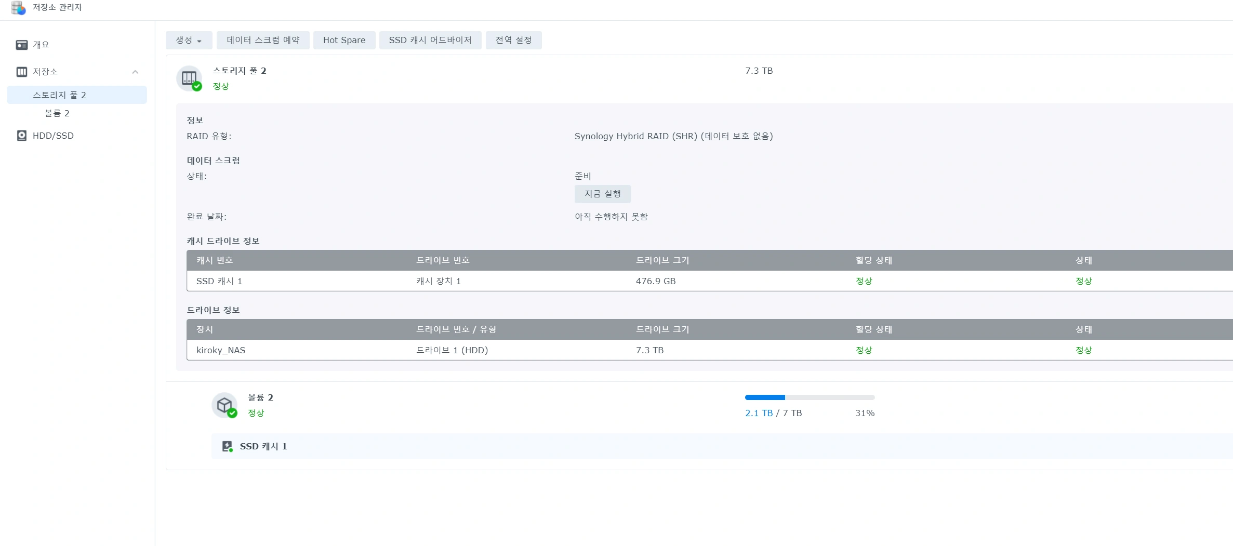Open 전역 설정 global settings
1233x546 pixels.
(513, 40)
